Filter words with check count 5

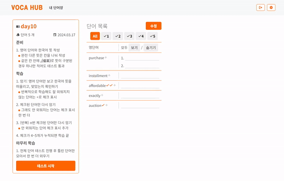coord(152,36)
